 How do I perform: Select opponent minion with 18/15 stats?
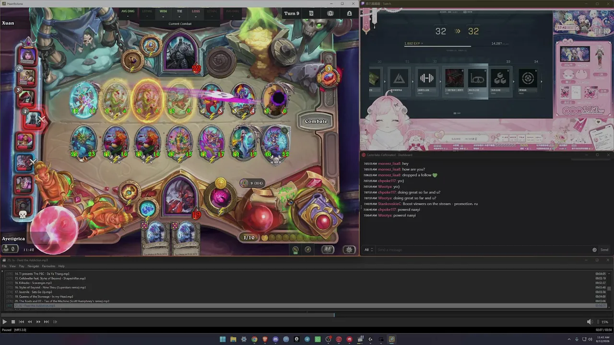(x=84, y=100)
